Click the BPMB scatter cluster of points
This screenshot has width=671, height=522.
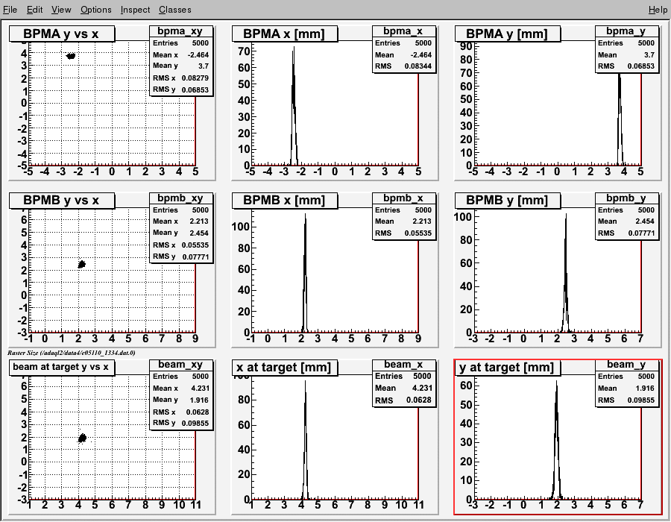coord(82,265)
